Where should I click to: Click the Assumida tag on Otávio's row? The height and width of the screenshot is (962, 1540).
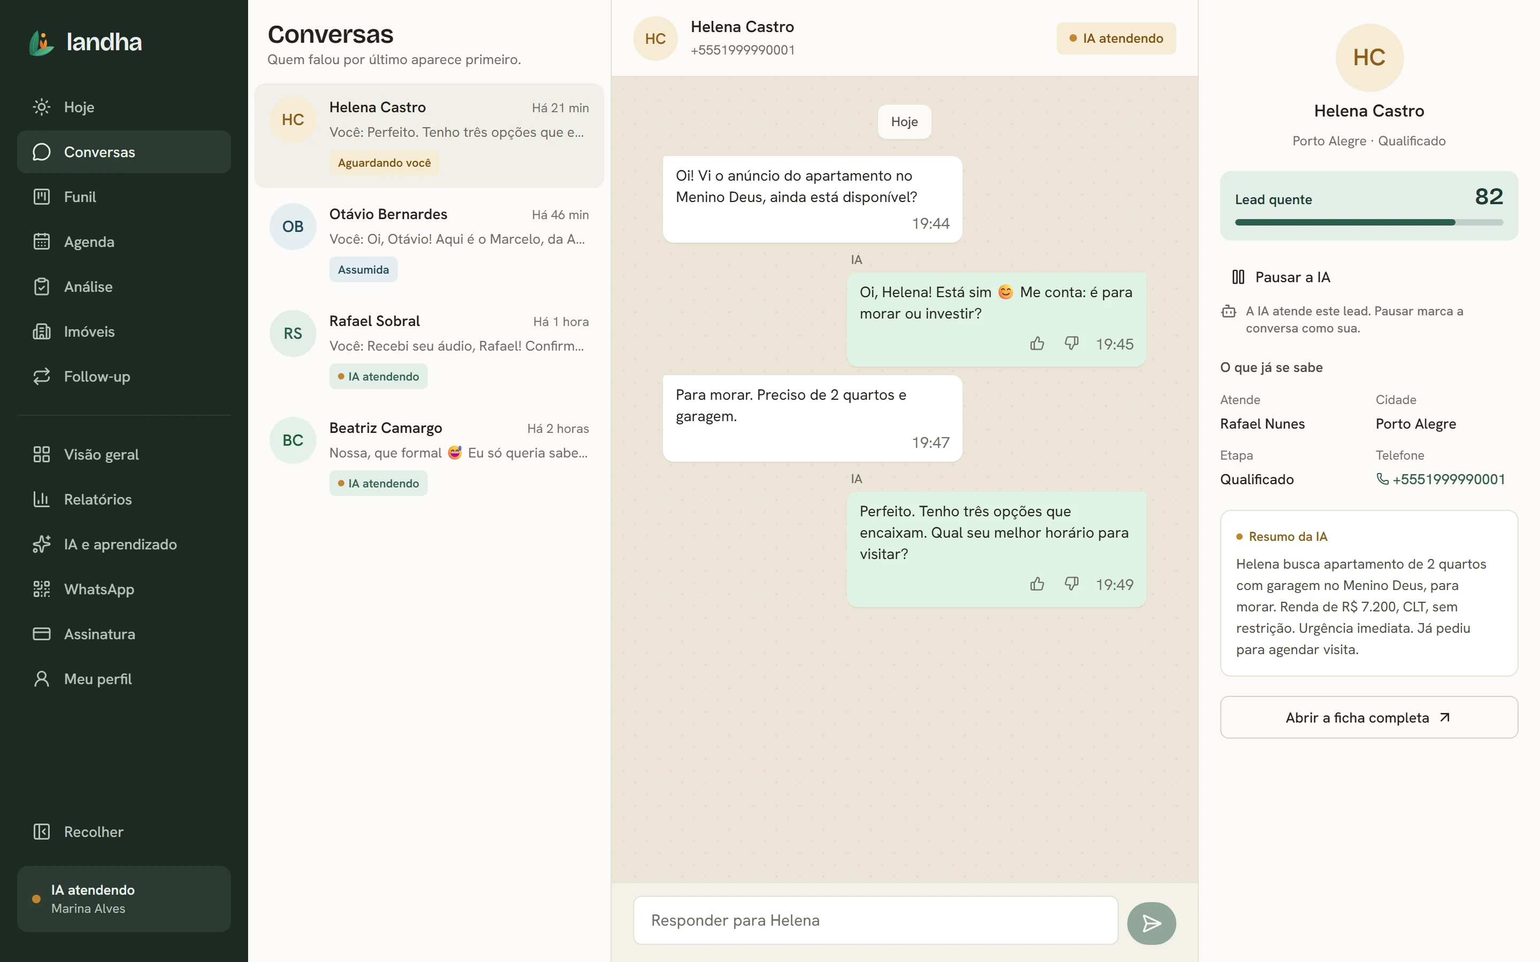click(x=364, y=270)
